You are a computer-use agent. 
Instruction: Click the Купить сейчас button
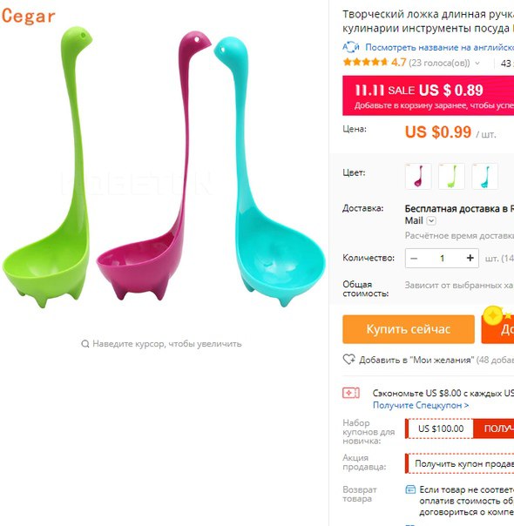[x=409, y=329]
